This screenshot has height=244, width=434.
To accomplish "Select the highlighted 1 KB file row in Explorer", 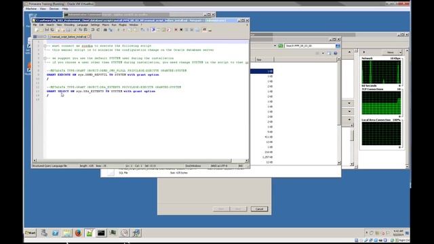I will [262, 71].
